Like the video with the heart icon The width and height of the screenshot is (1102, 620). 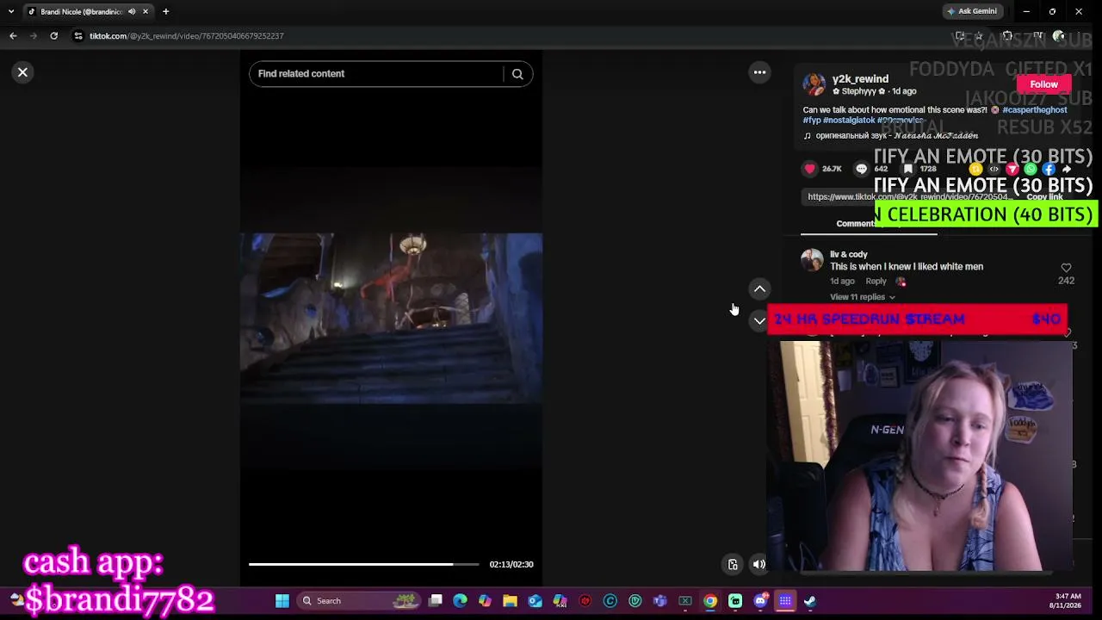(810, 169)
